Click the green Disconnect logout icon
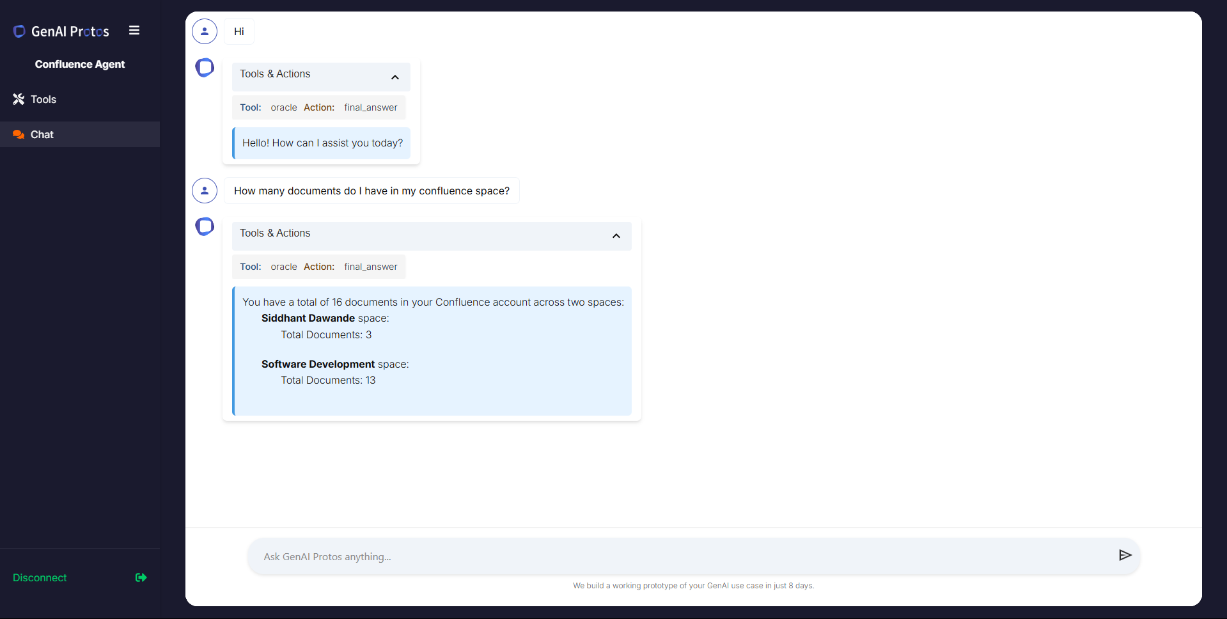This screenshot has height=619, width=1227. tap(141, 577)
